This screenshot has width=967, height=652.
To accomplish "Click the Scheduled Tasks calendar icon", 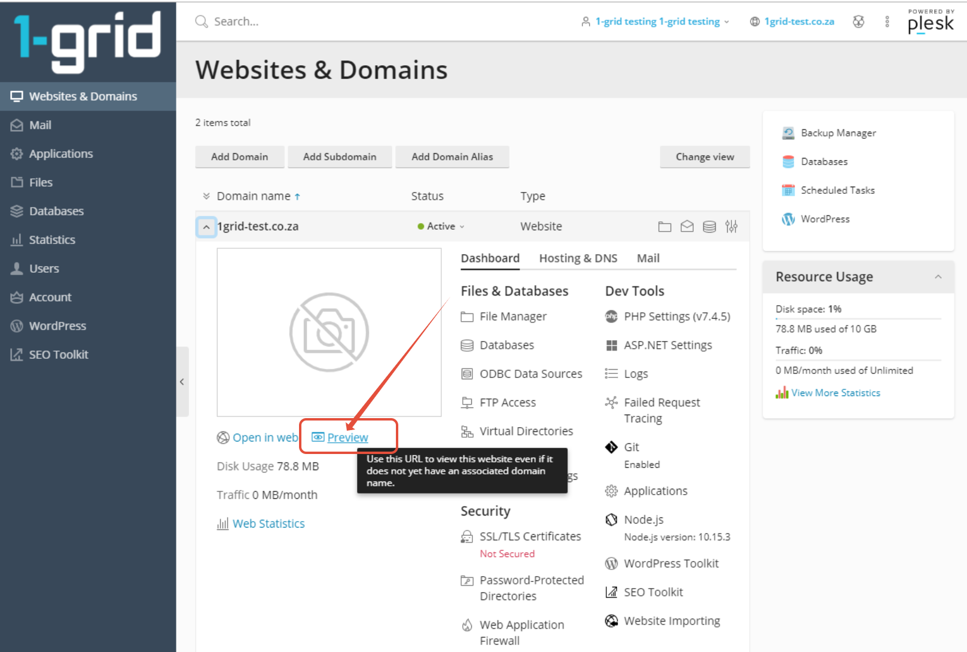I will tap(788, 190).
